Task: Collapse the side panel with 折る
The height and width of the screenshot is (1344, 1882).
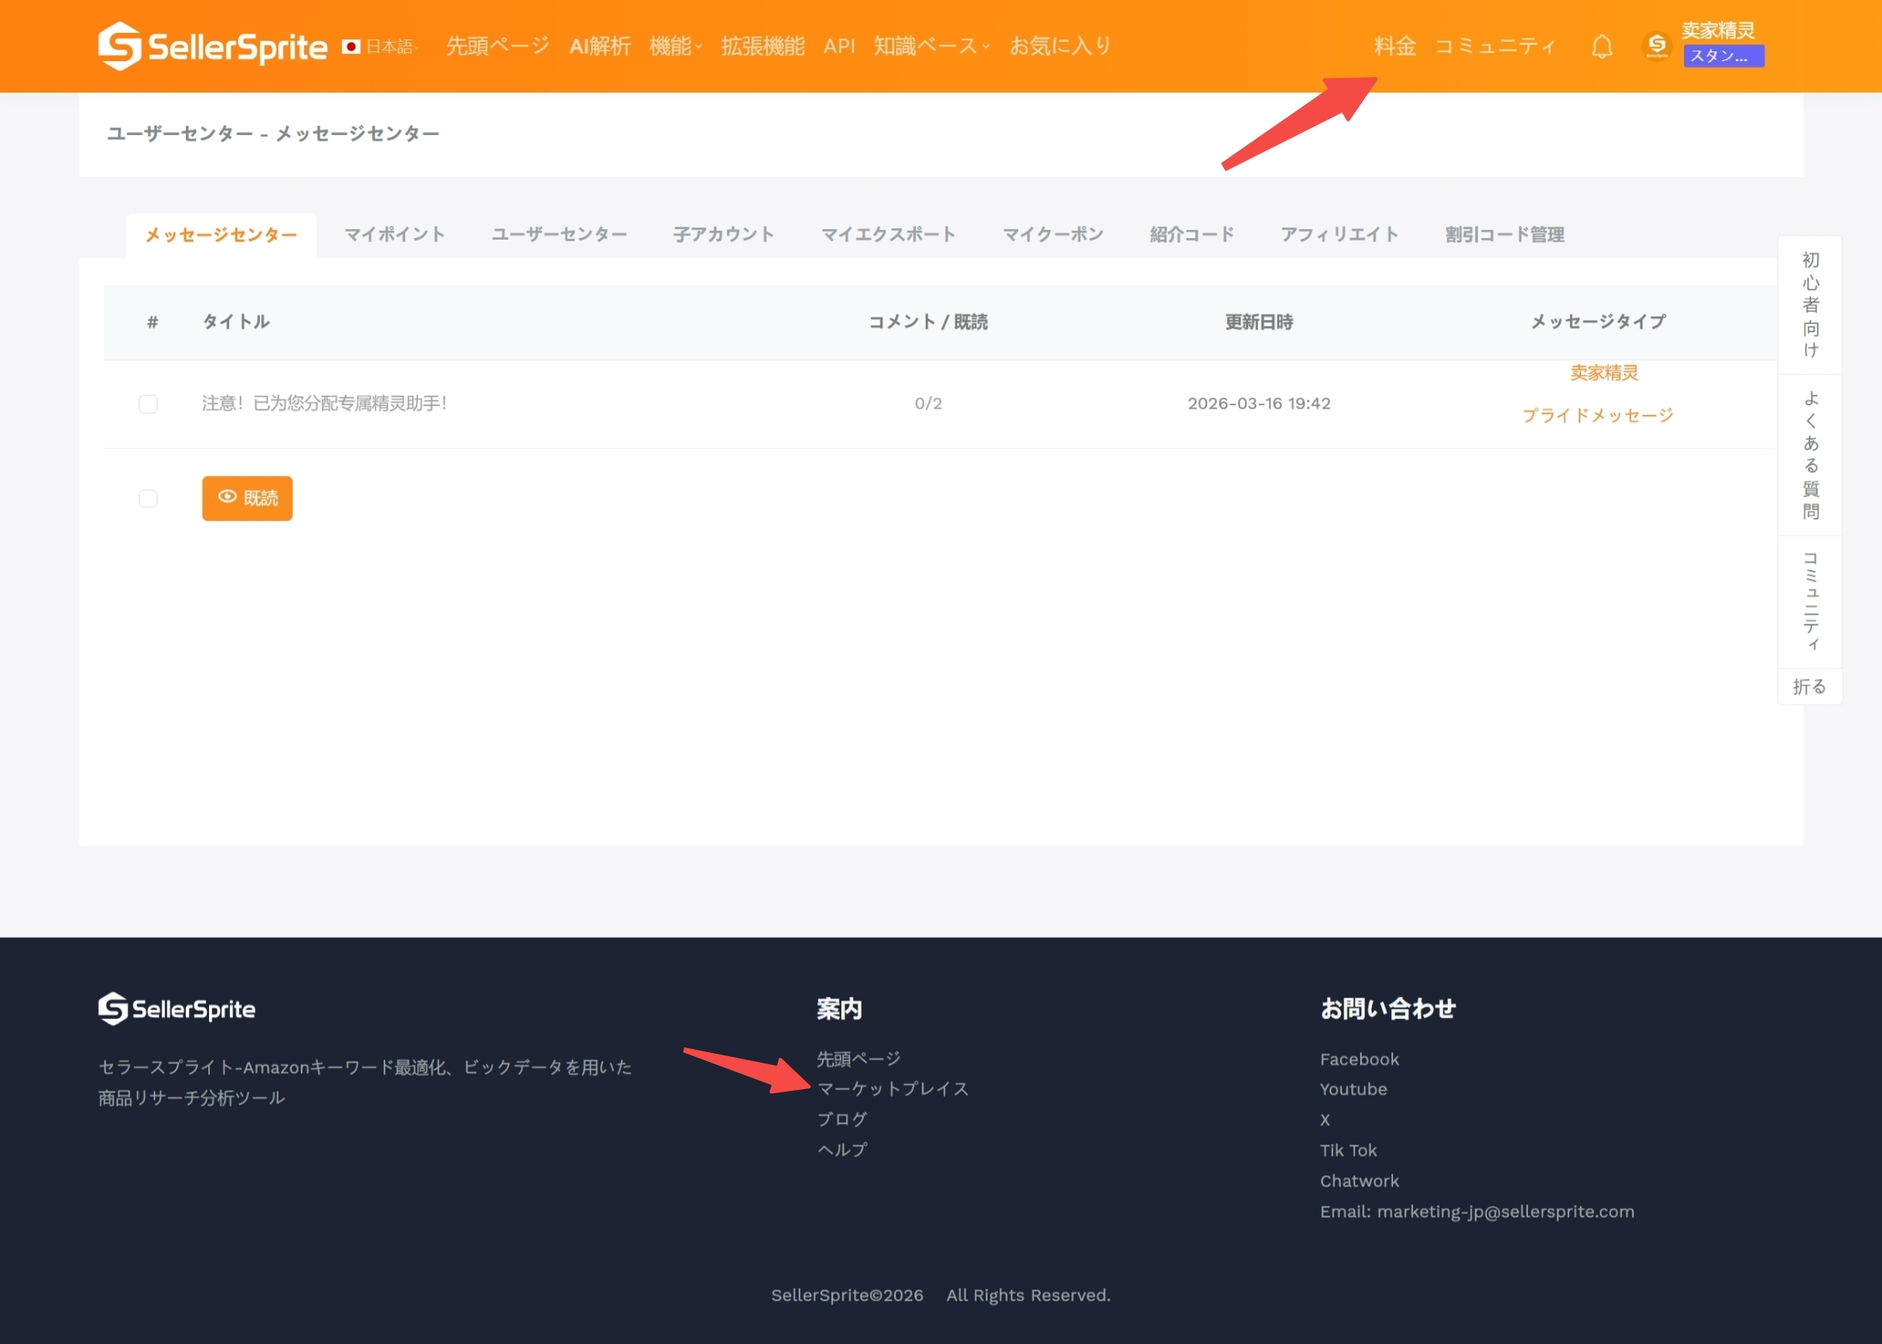Action: pyautogui.click(x=1809, y=687)
